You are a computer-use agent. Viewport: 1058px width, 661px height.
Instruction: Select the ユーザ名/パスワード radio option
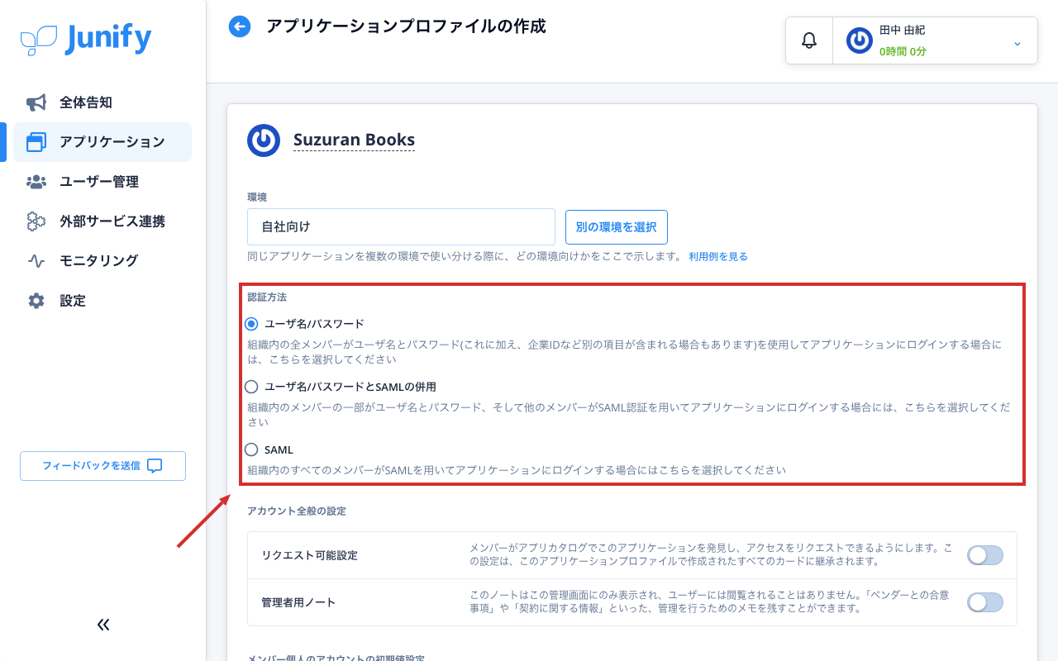click(x=251, y=323)
